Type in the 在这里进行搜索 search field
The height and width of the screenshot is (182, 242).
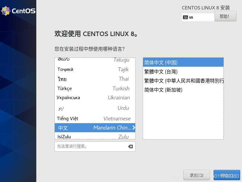point(91,147)
